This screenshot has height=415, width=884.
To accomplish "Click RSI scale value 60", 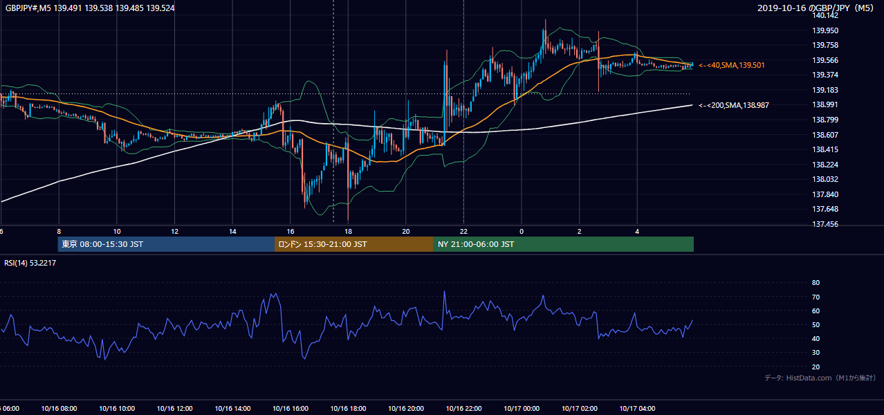I will (816, 311).
